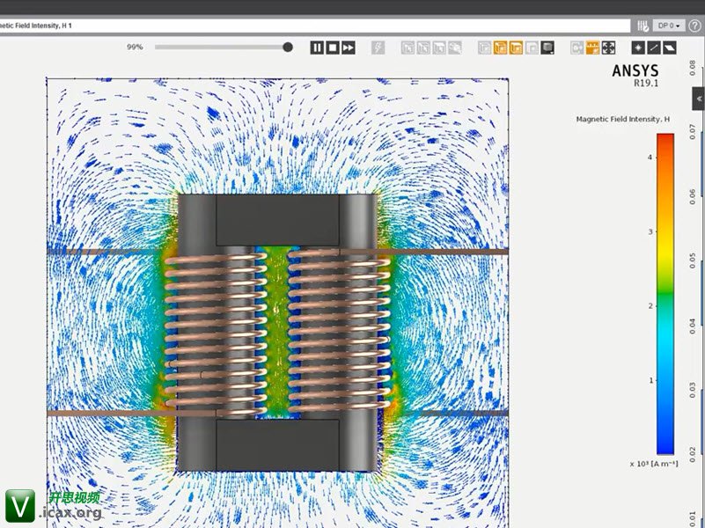Toggle the second orange highlighted view icon

pyautogui.click(x=516, y=48)
